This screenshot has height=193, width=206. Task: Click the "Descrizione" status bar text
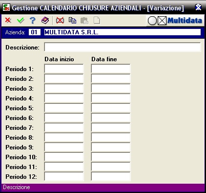point(17,187)
